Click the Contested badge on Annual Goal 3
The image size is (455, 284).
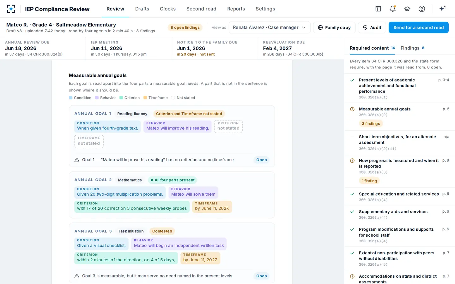162,231
